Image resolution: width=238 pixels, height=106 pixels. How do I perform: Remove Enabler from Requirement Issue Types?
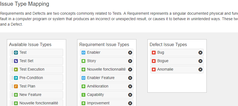[130, 53]
